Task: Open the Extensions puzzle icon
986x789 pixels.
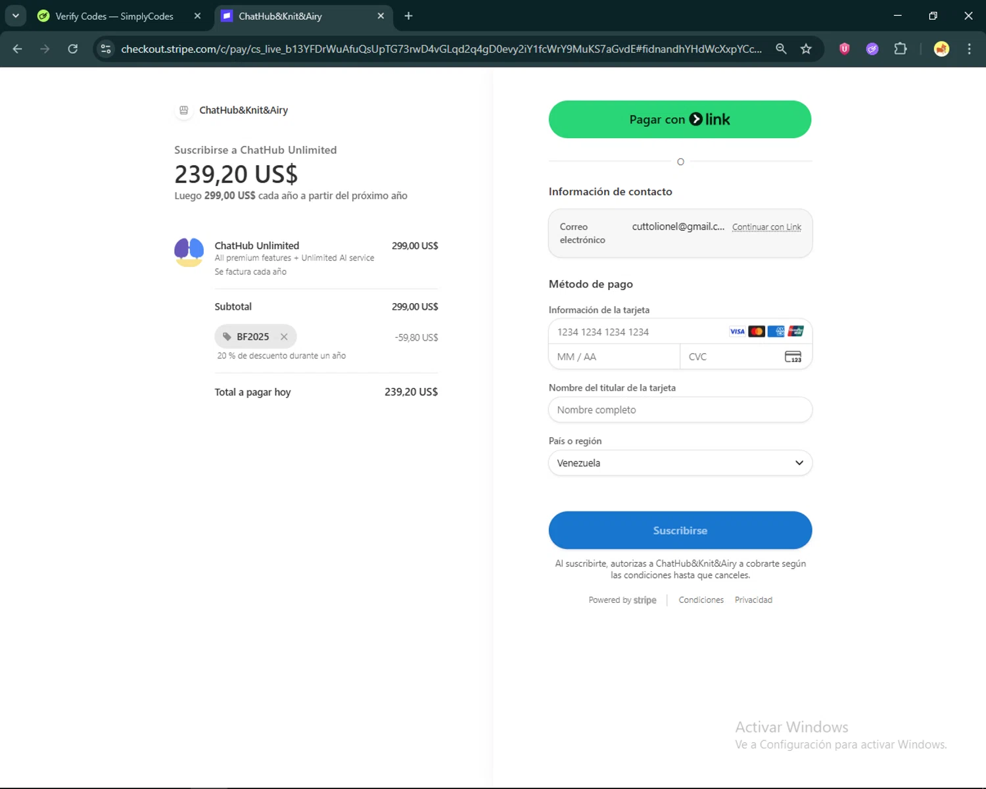Action: point(901,49)
